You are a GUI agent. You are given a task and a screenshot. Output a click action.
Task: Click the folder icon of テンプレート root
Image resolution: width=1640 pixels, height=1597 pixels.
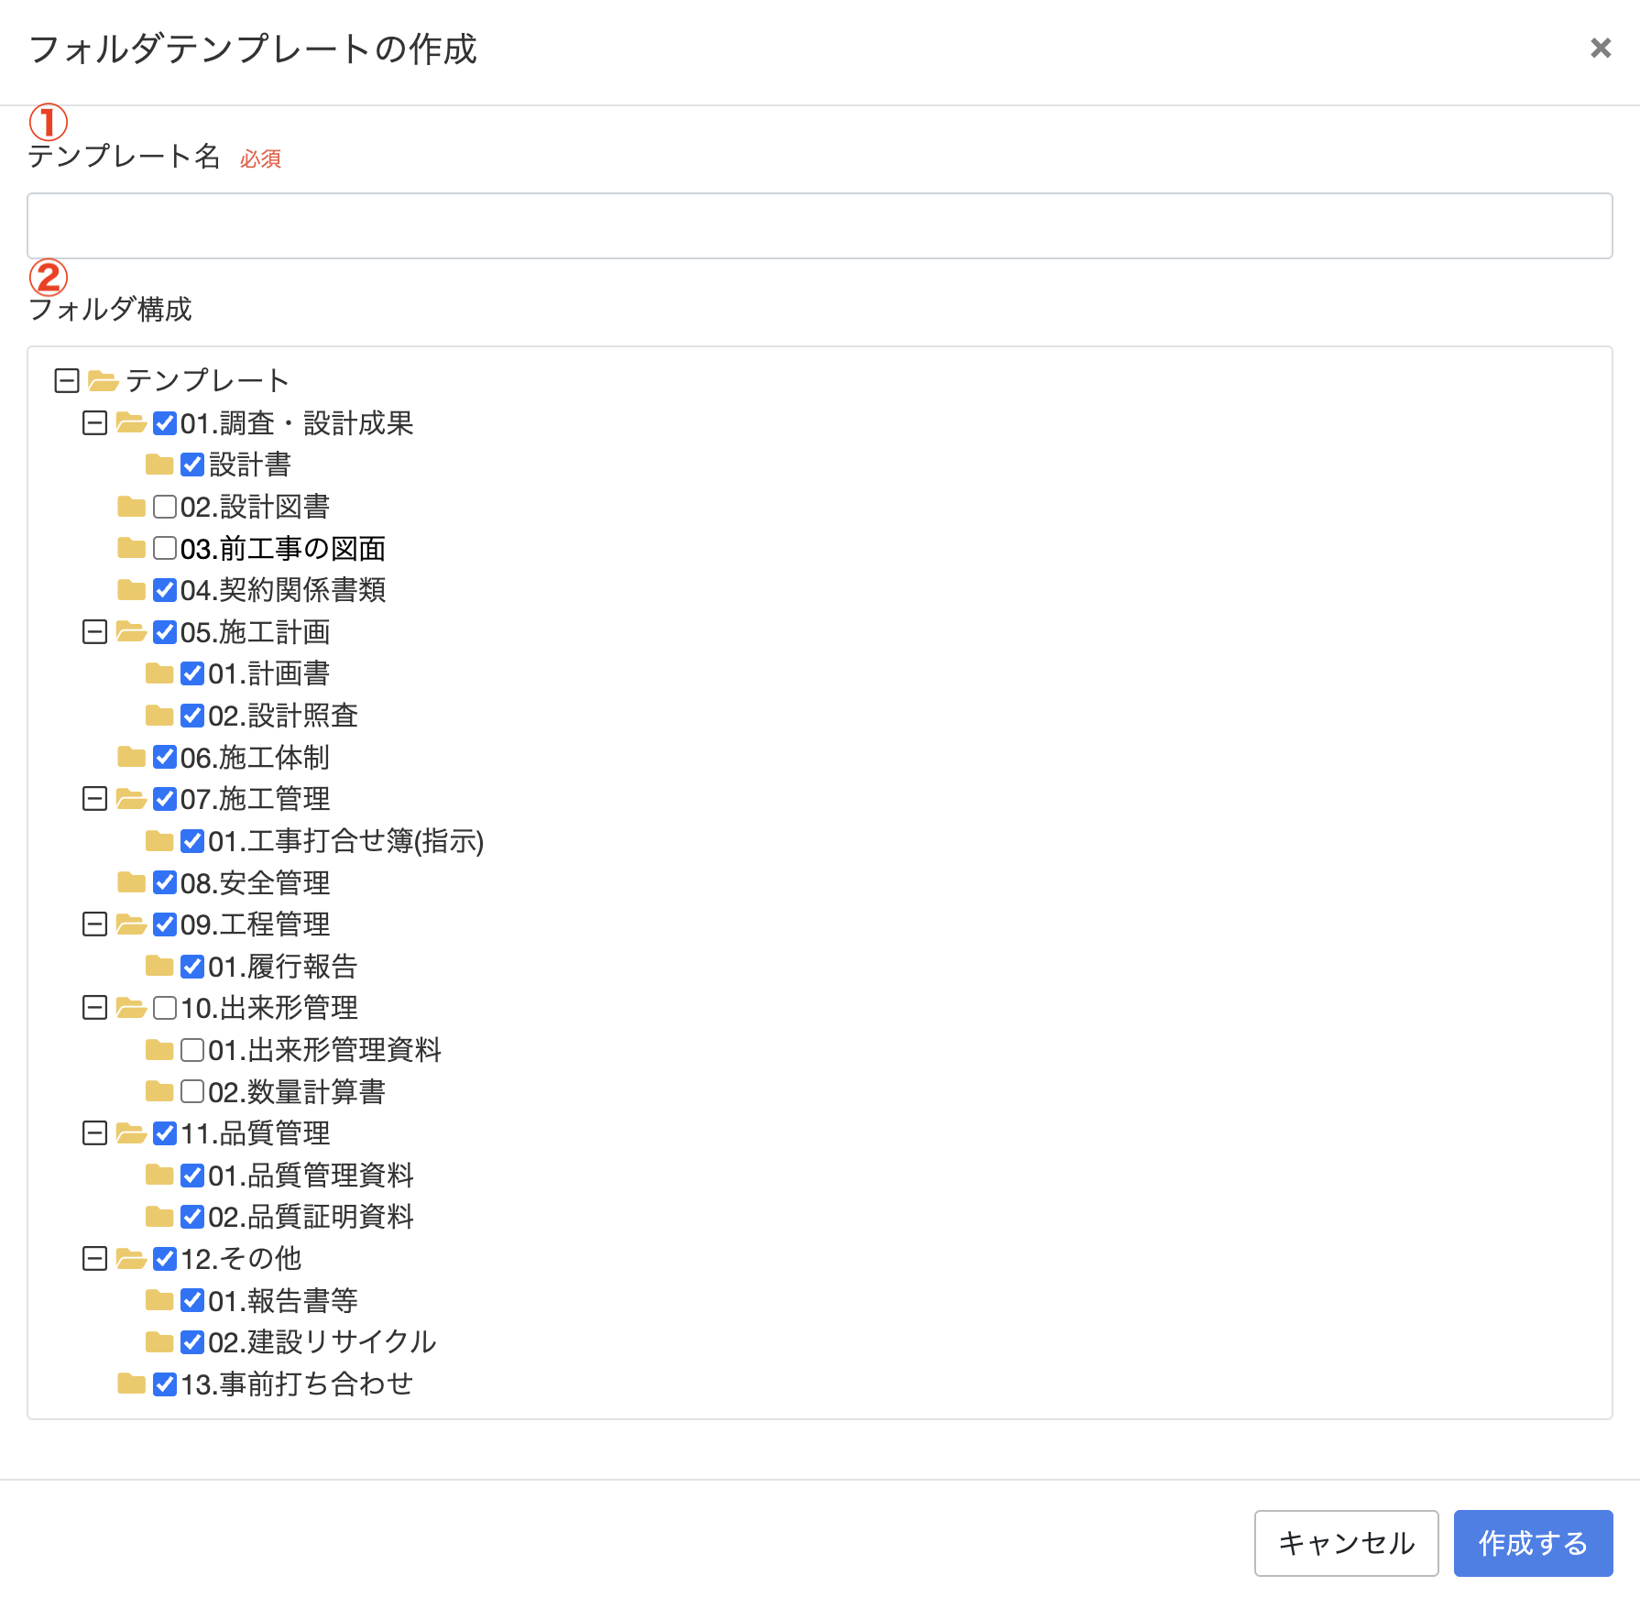click(x=104, y=380)
